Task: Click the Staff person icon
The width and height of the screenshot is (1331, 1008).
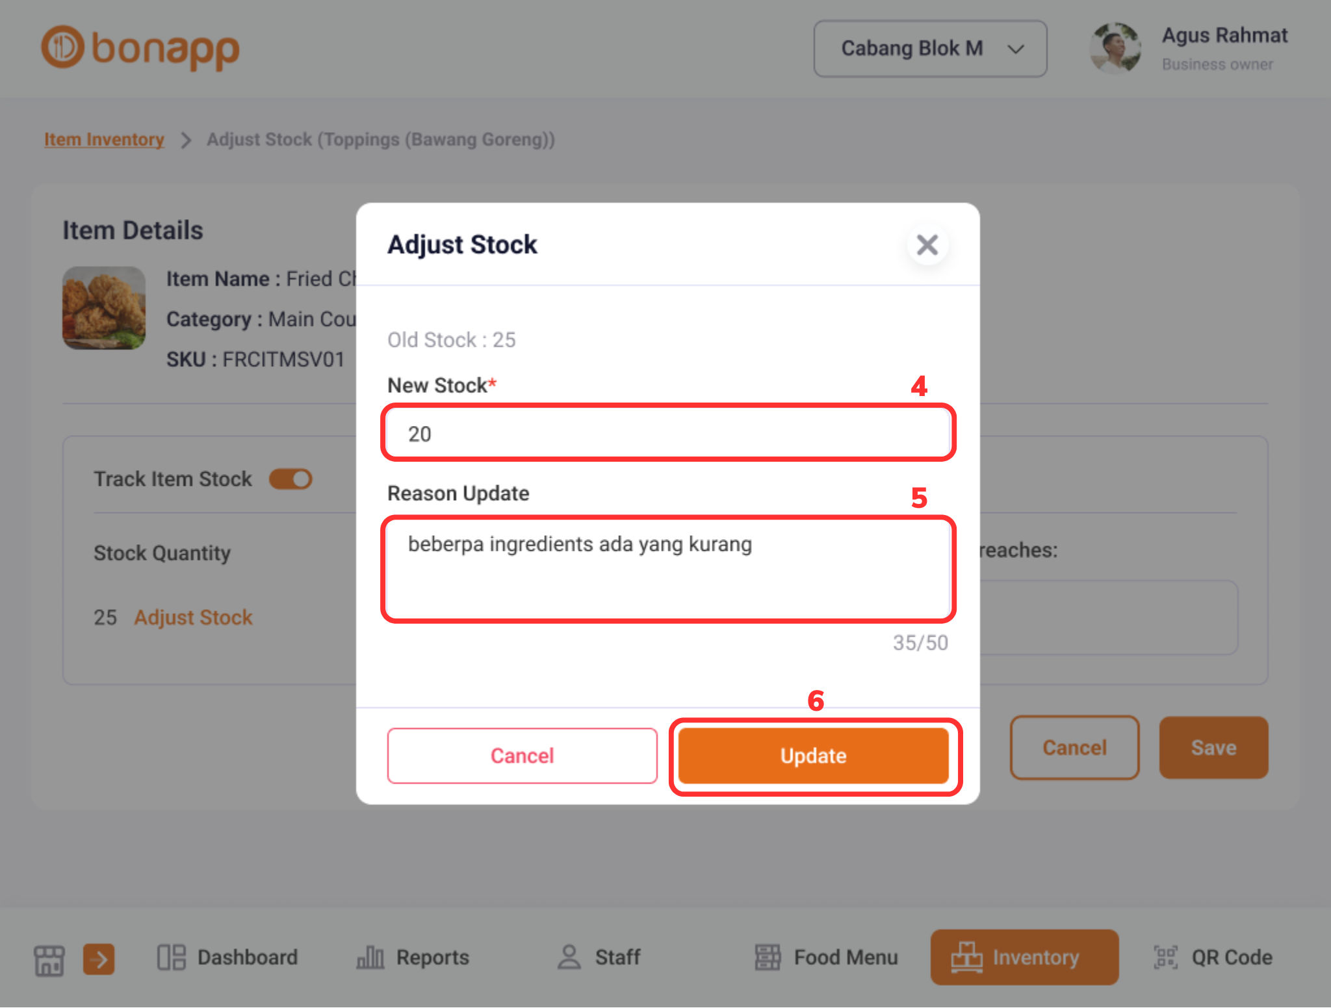Action: [569, 957]
